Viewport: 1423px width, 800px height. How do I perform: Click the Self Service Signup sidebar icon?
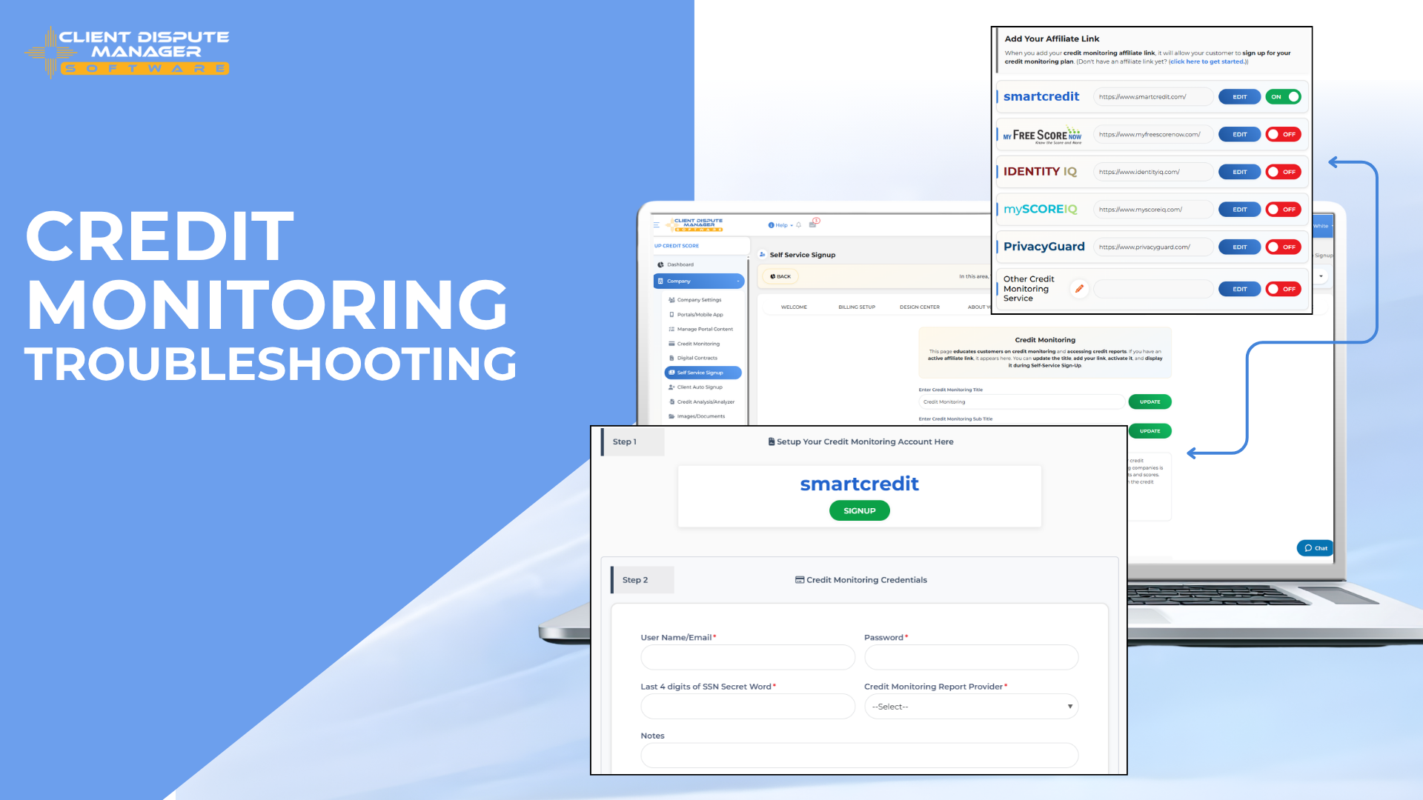671,373
